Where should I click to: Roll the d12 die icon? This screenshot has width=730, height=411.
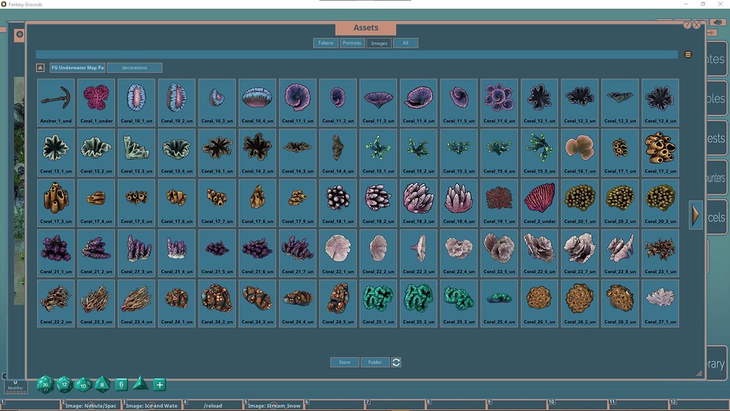(x=64, y=385)
